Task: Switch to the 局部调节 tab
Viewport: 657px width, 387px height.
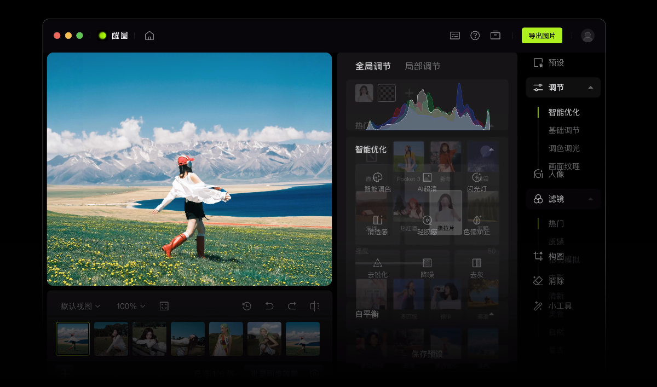Action: 423,66
